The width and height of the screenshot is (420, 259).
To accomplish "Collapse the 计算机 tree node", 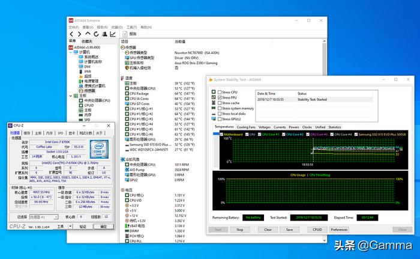I will pyautogui.click(x=71, y=52).
